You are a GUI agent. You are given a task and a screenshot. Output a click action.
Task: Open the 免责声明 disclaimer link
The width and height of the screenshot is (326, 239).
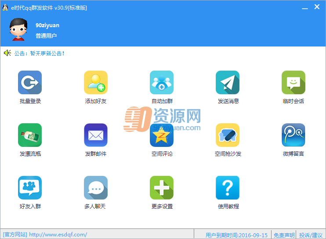click(284, 235)
